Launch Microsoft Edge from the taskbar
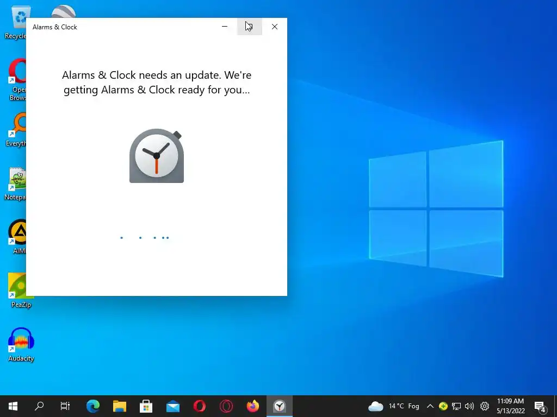This screenshot has height=417, width=557. pyautogui.click(x=93, y=406)
